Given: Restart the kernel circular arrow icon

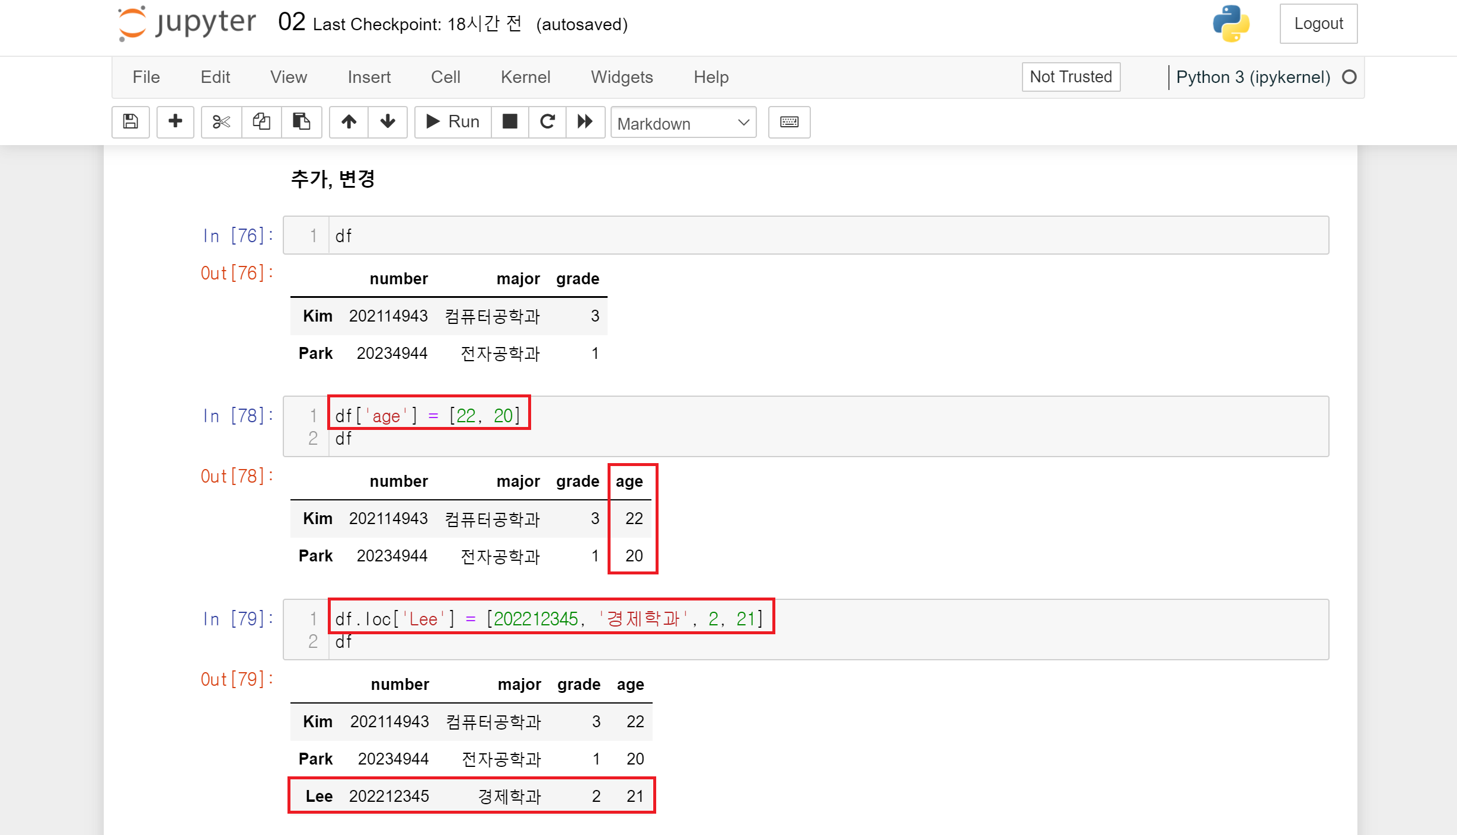Looking at the screenshot, I should click(547, 122).
